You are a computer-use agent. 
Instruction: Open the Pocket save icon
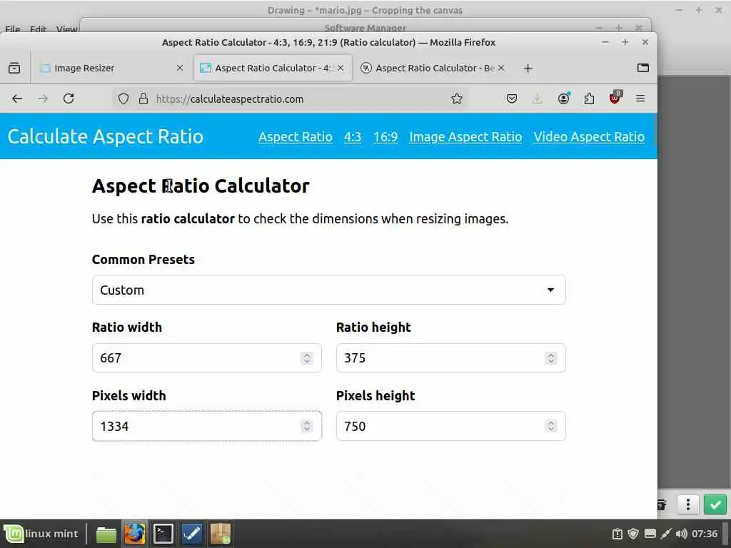[x=511, y=98]
